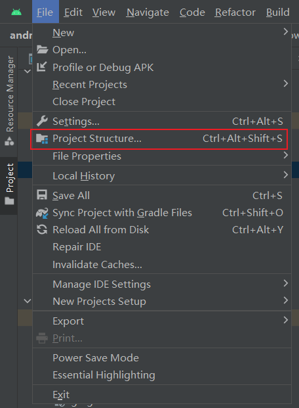The image size is (299, 408).
Task: Open the Resource Manager side panel
Action: (10, 100)
